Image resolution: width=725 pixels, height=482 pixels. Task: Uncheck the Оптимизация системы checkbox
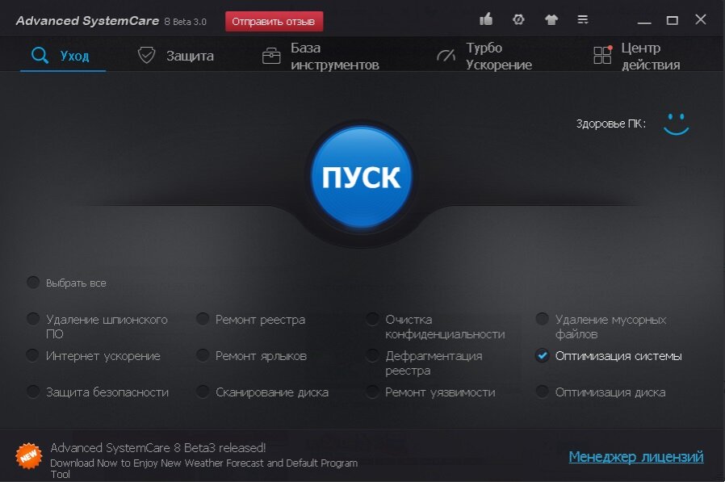(x=542, y=355)
